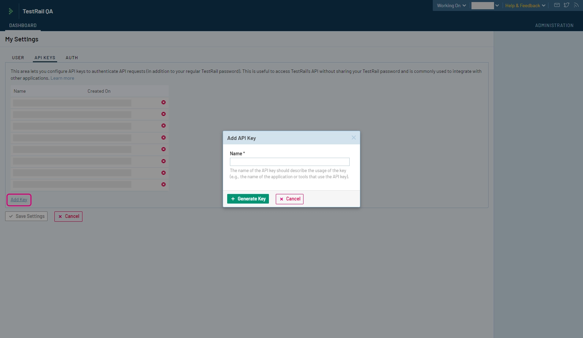Close the Add API Key dialog
583x338 pixels.
(353, 138)
